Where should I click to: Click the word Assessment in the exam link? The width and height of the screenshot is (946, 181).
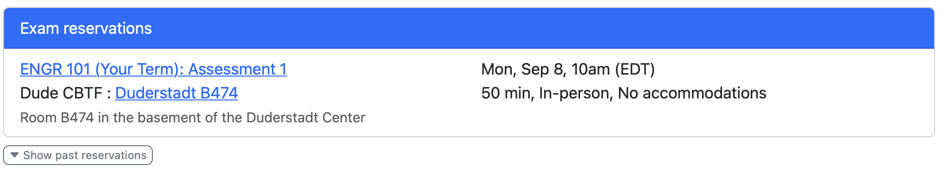pyautogui.click(x=232, y=69)
